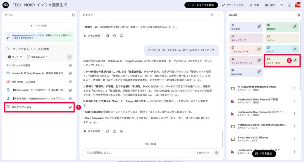304x162 pixels.
Task: Submit the web source search arrow
Action: (69, 57)
